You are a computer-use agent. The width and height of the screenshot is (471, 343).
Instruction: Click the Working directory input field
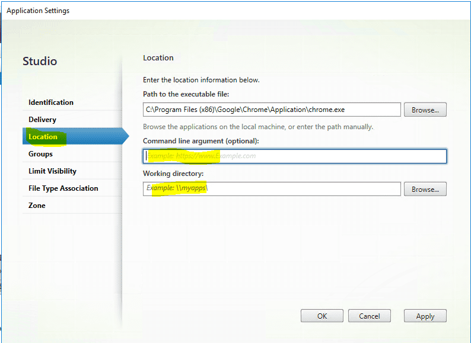pos(272,189)
